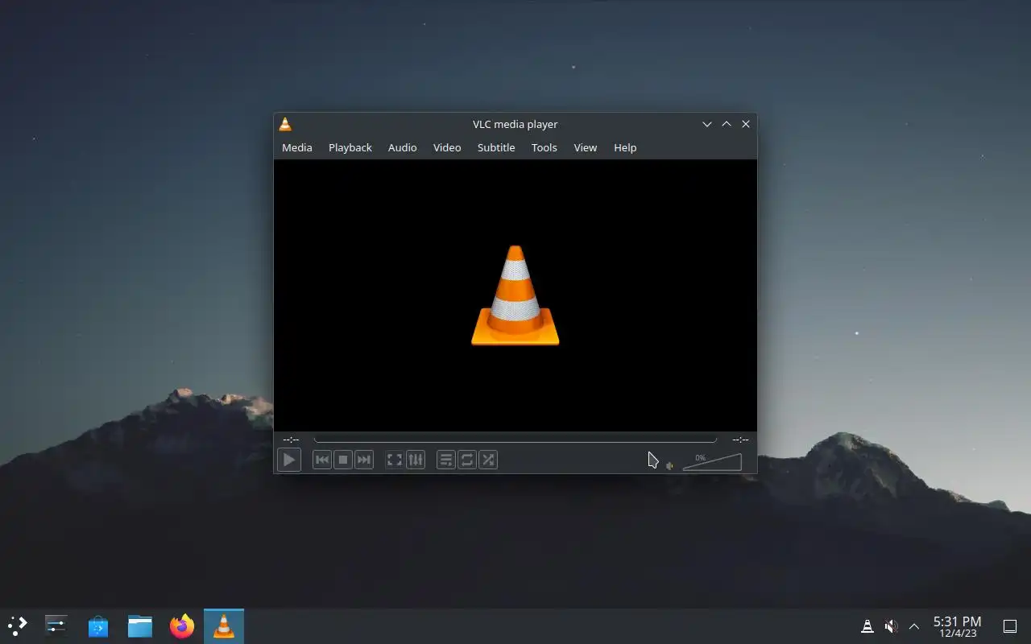Open the View menu
The image size is (1031, 644).
(x=586, y=147)
